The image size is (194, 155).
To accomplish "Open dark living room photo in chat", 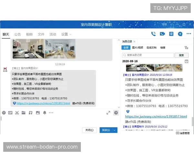I will click(x=28, y=48).
